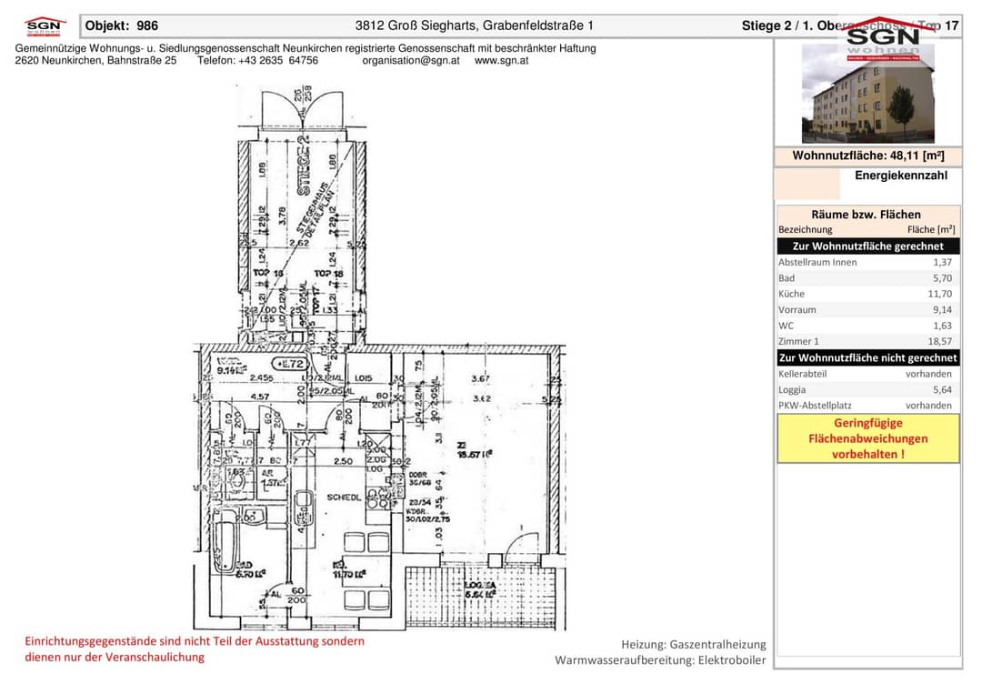Click the email organisation@sgn.at
This screenshot has height=694, width=982.
coord(411,61)
